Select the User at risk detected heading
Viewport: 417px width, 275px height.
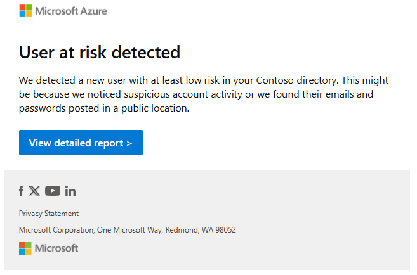pyautogui.click(x=100, y=52)
